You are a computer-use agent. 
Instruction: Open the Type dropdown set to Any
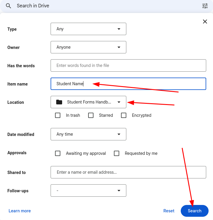[x=88, y=29]
